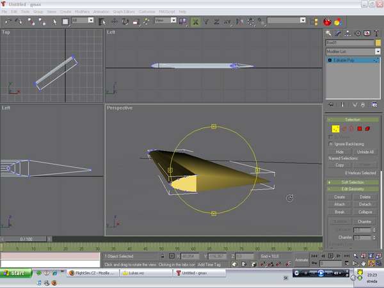The image size is (384, 288).
Task: Activate the Select Object arrow tool
Action: 54,22
